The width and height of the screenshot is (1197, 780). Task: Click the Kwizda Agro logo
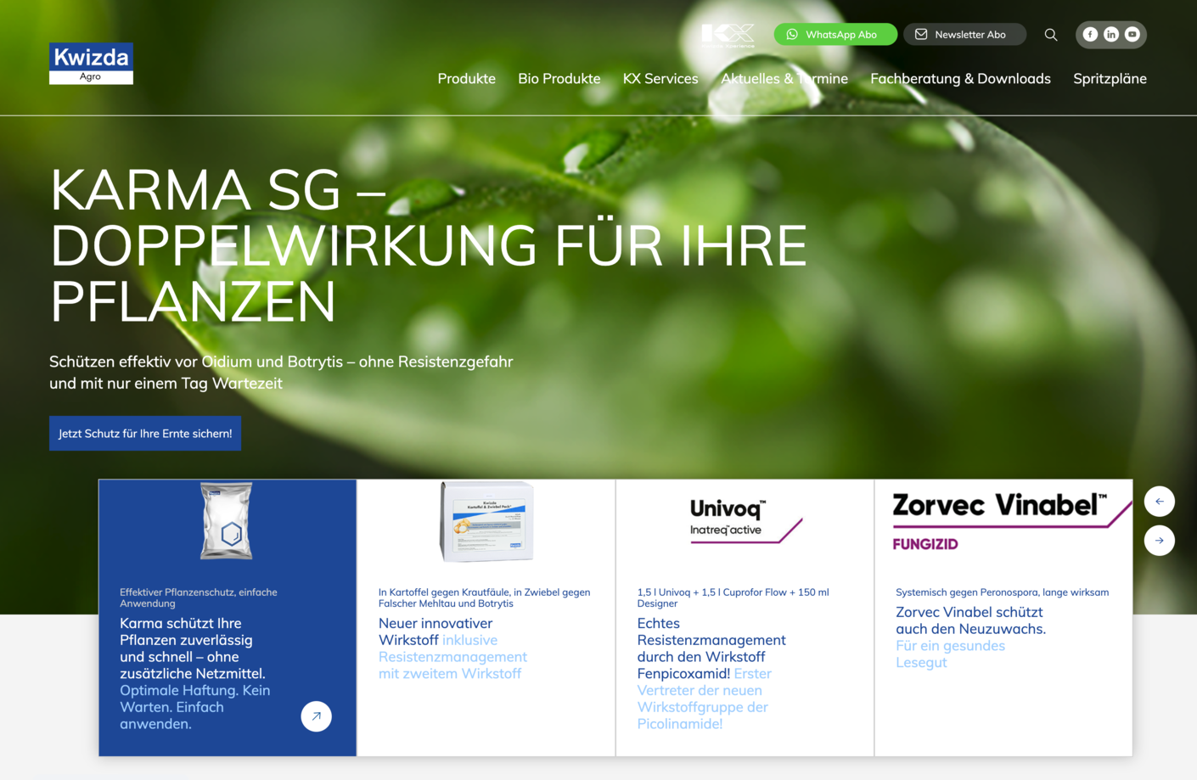pos(91,64)
